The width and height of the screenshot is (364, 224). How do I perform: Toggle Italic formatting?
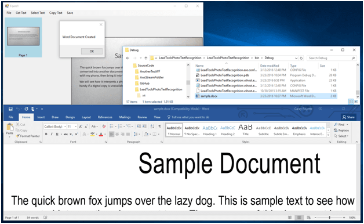52,134
